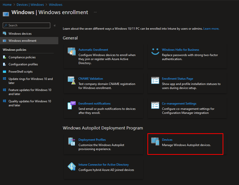Click the 'Manage Windows Autopilot devices.' description

[x=186, y=145]
